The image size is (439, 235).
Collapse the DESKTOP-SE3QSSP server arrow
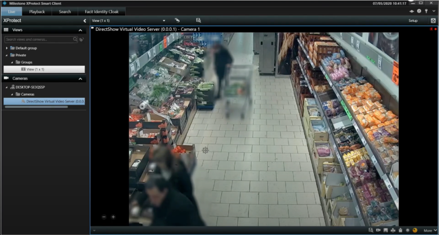7,87
